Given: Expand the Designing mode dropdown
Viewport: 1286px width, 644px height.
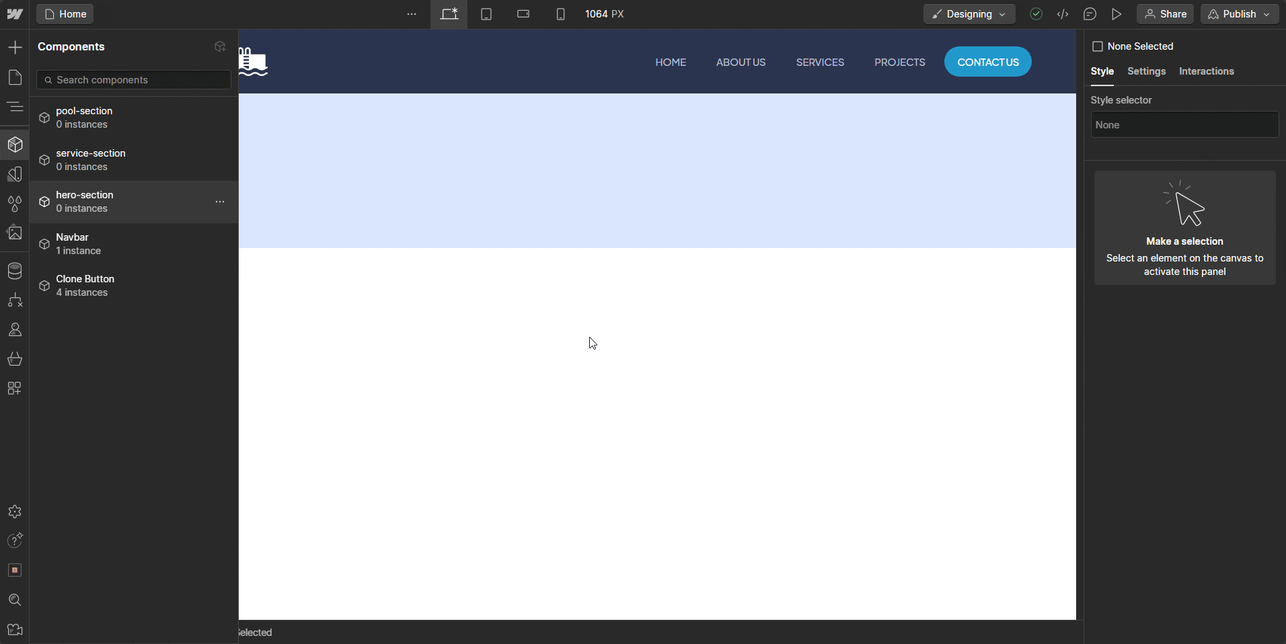Looking at the screenshot, I should (x=969, y=14).
